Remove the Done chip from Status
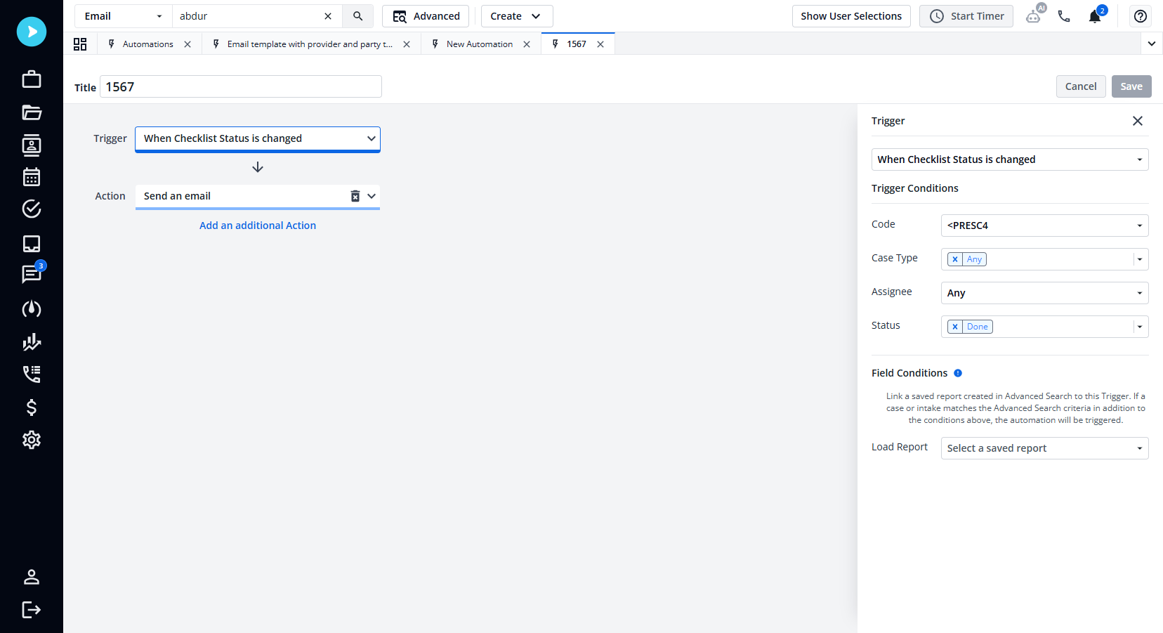Image resolution: width=1163 pixels, height=633 pixels. [954, 326]
